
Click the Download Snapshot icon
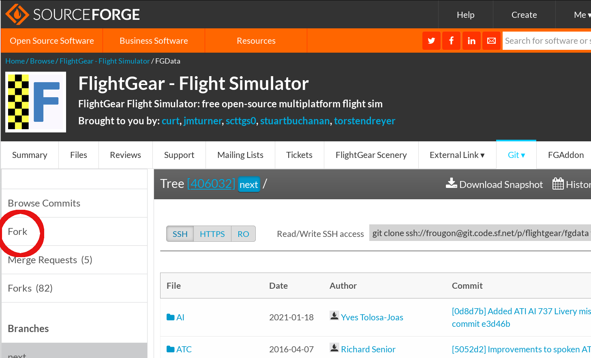[451, 183]
